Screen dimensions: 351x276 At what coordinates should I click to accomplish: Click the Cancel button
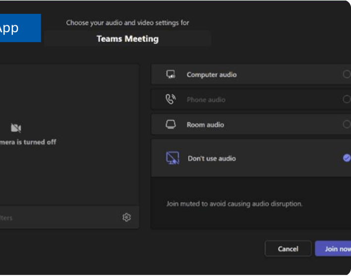coord(288,249)
